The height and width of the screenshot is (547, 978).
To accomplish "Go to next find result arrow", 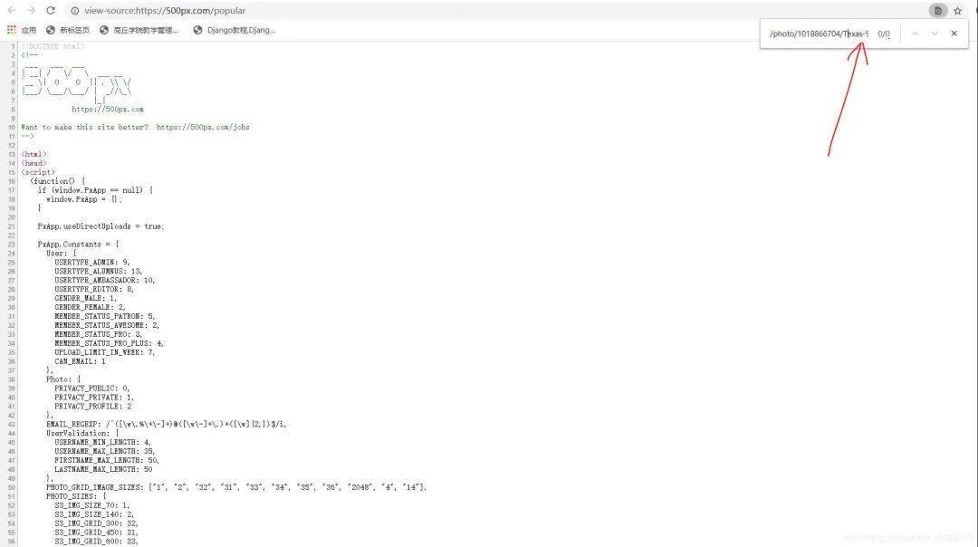I will pos(935,34).
